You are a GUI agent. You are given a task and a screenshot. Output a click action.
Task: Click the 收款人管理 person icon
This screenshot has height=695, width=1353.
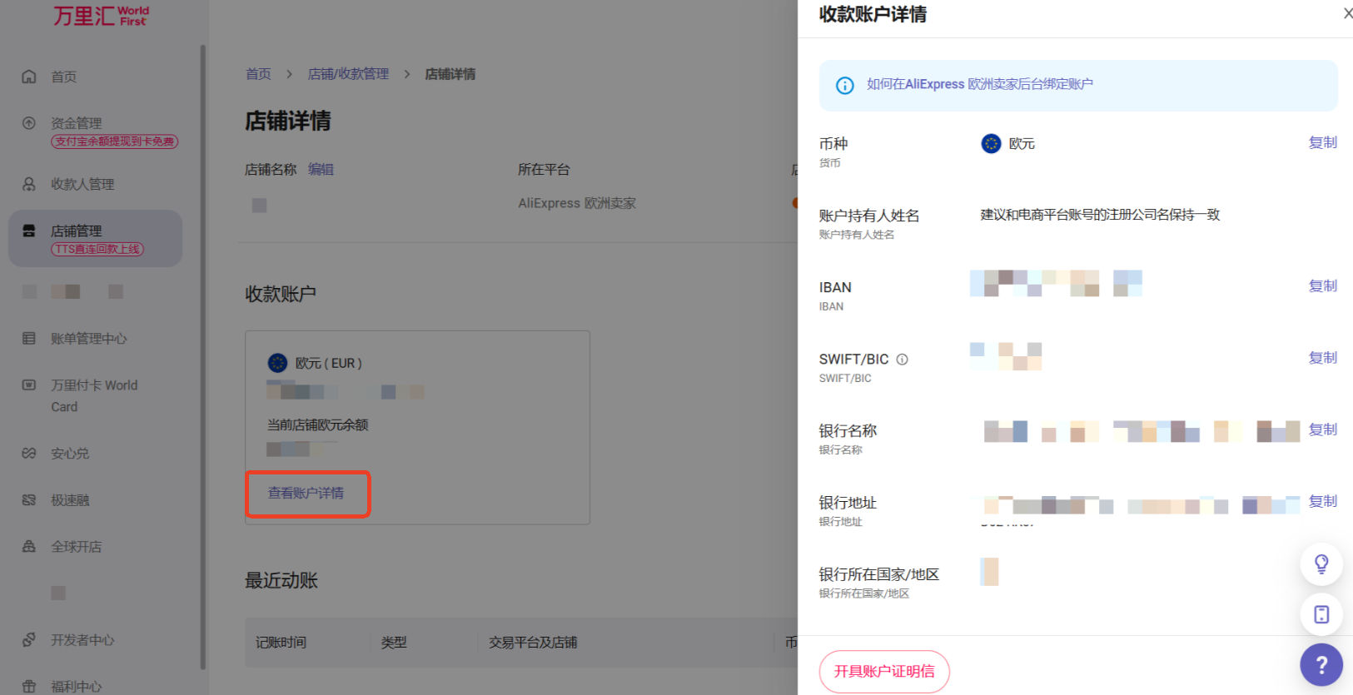click(29, 184)
